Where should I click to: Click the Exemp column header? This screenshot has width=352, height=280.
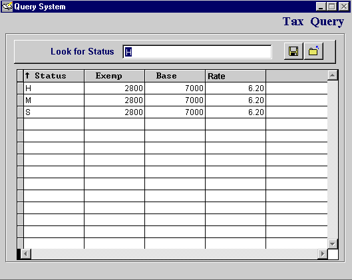point(114,76)
